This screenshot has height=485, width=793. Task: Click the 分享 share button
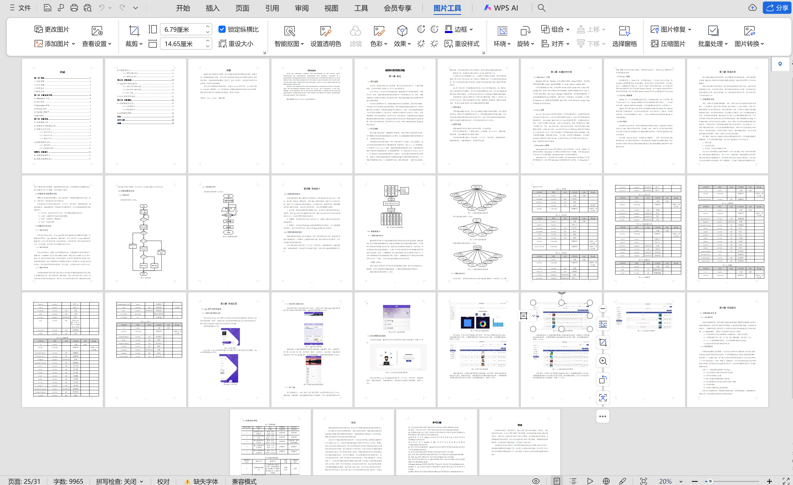coord(777,8)
